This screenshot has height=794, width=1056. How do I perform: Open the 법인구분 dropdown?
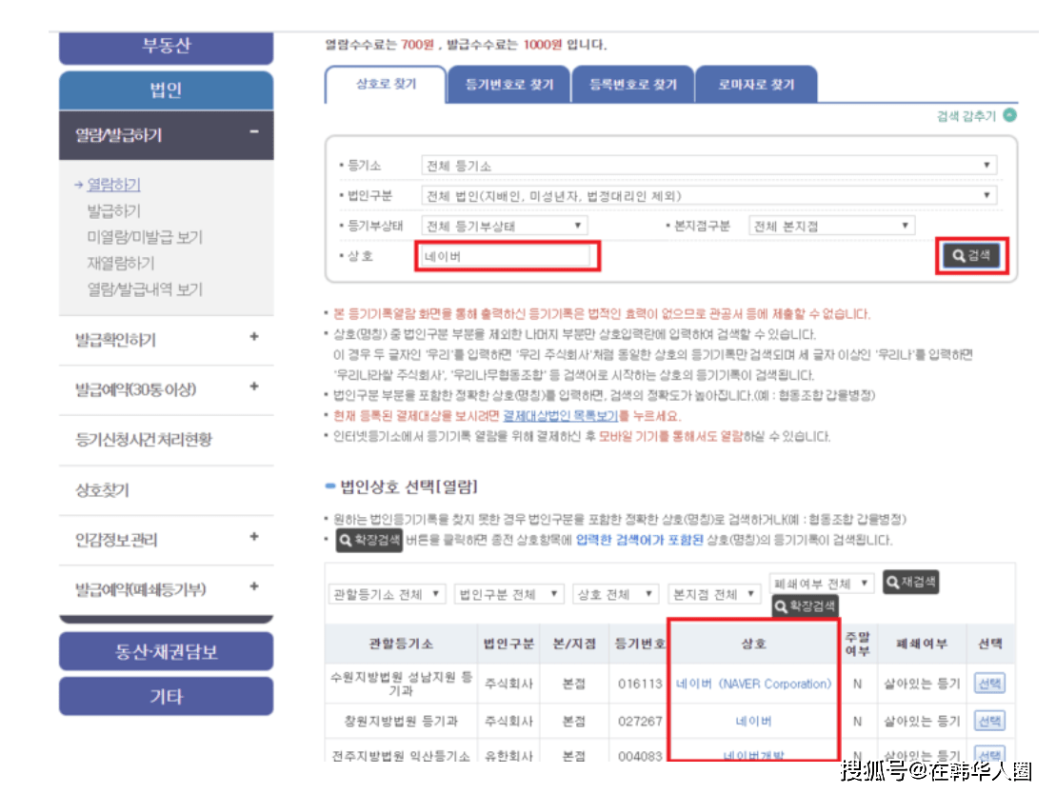[708, 195]
